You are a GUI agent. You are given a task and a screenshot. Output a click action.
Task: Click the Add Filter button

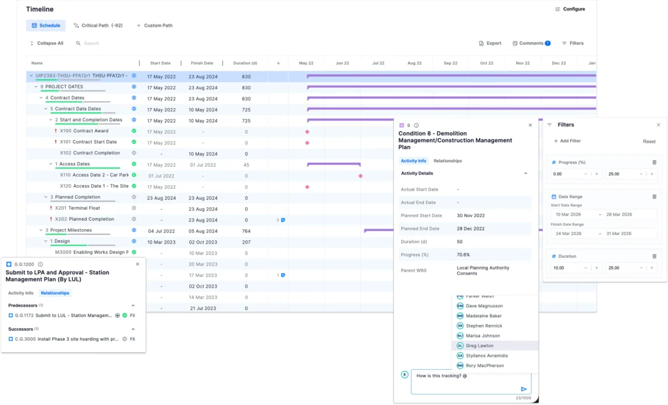coord(567,141)
